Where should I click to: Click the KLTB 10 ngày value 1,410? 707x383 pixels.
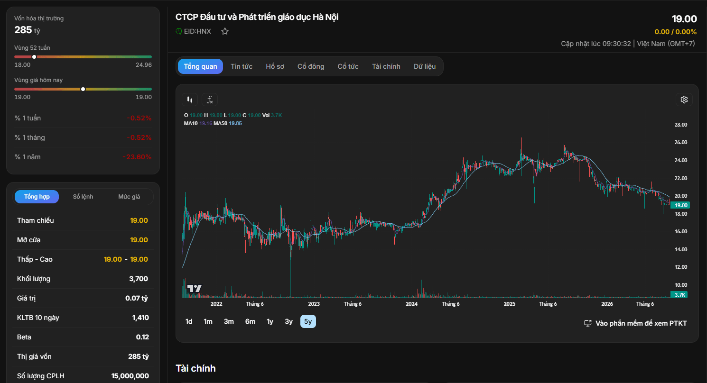(x=140, y=318)
